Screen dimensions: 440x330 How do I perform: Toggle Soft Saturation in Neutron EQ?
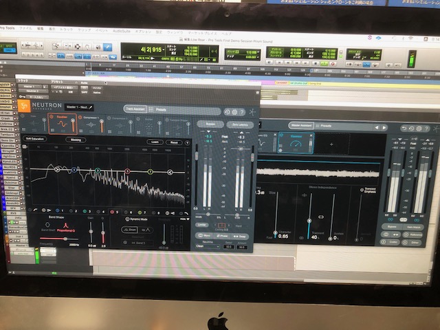35,139
